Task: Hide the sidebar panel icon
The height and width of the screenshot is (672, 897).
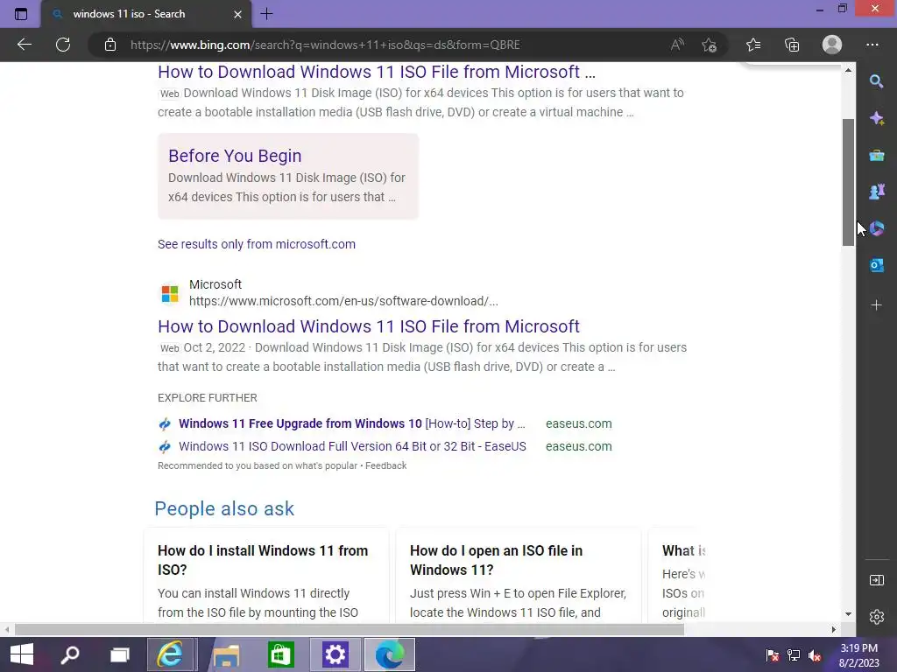Action: (x=876, y=580)
